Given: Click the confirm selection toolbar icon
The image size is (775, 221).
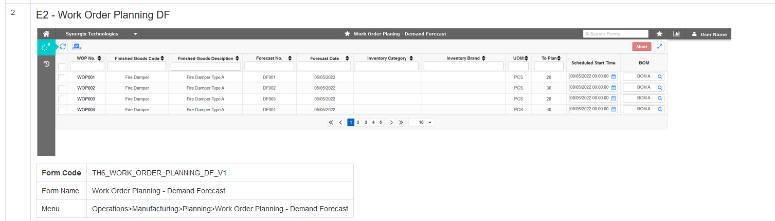Looking at the screenshot, I should (77, 46).
